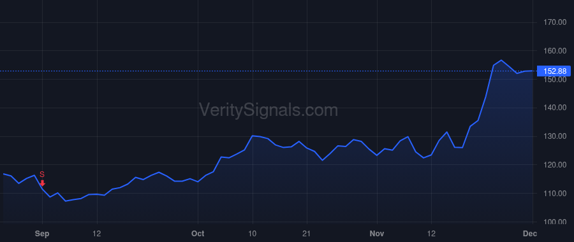Viewport: 574px width, 242px height.
Task: Click the Oct label on time axis
Action: [x=198, y=234]
